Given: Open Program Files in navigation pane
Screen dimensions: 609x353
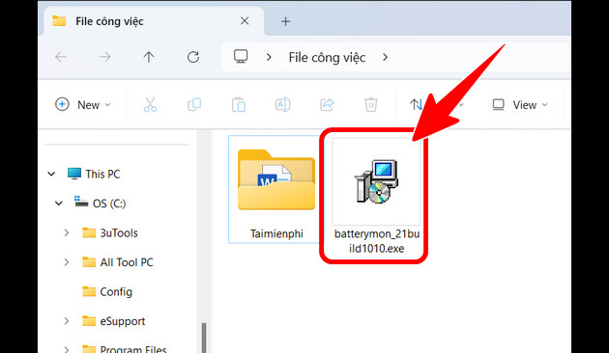Looking at the screenshot, I should click(x=133, y=348).
